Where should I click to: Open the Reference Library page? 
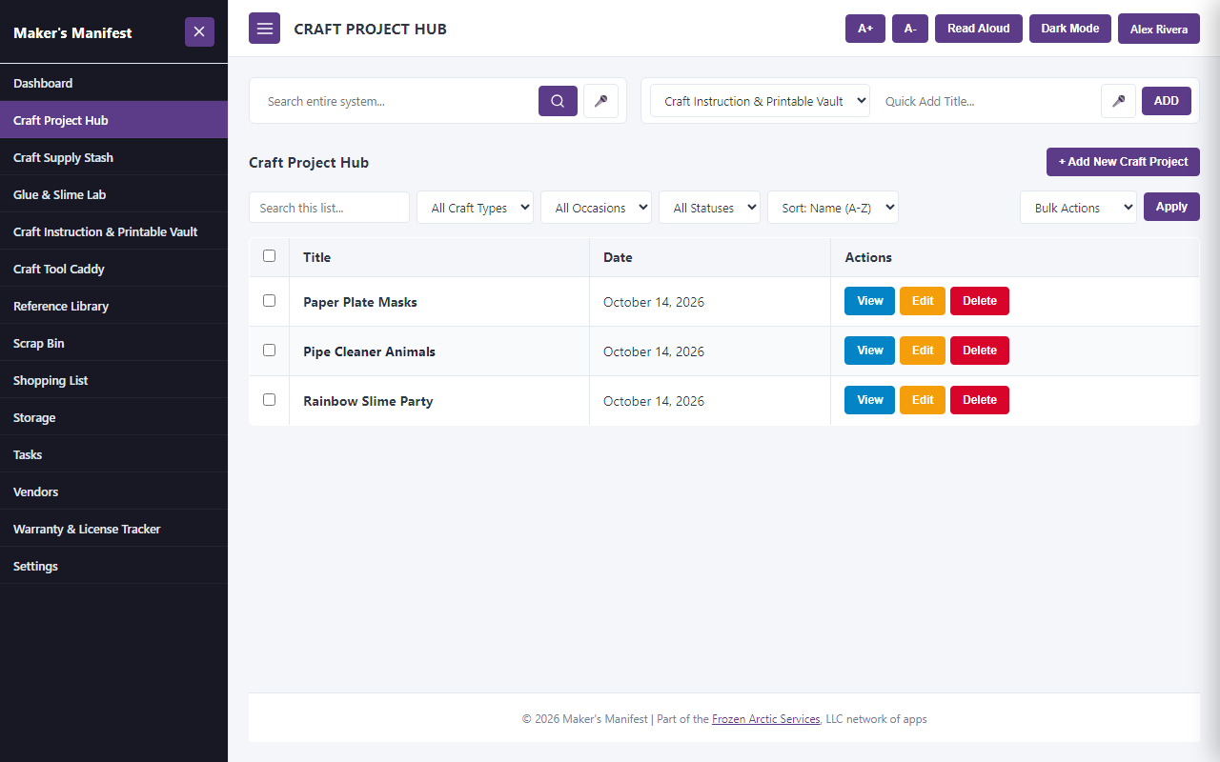coord(113,306)
